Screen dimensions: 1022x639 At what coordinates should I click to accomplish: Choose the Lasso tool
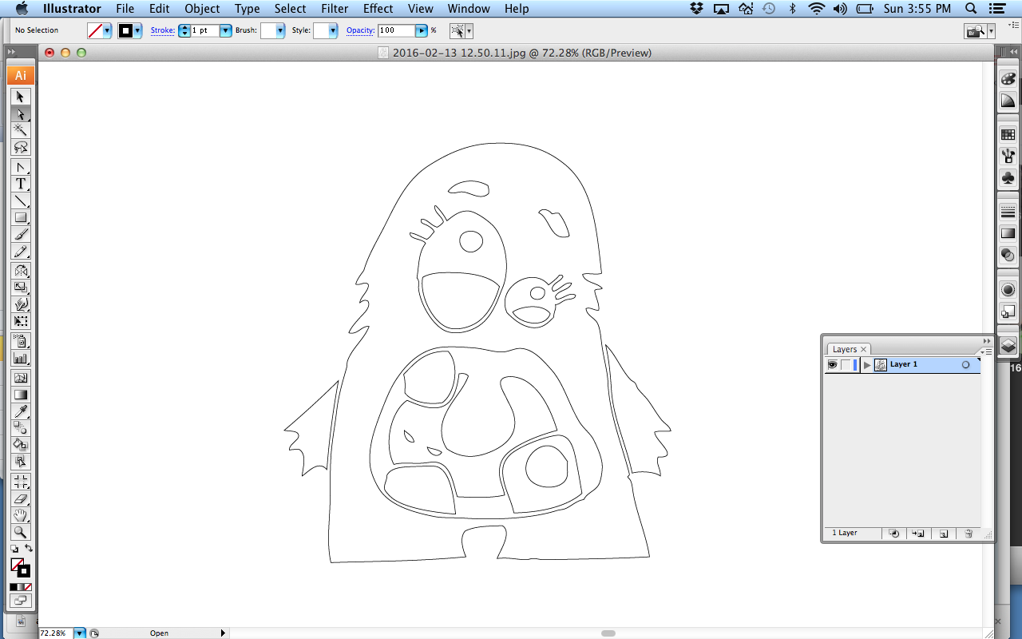tap(21, 147)
